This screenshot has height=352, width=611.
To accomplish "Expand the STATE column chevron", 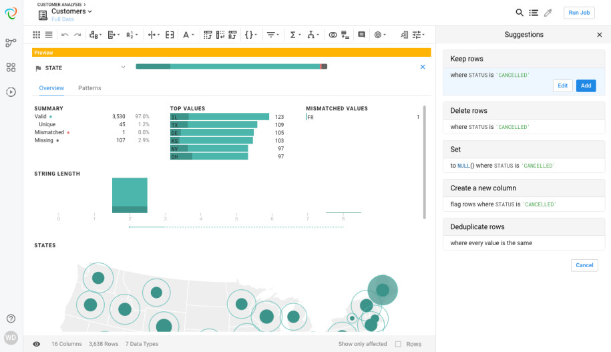I will 123,67.
